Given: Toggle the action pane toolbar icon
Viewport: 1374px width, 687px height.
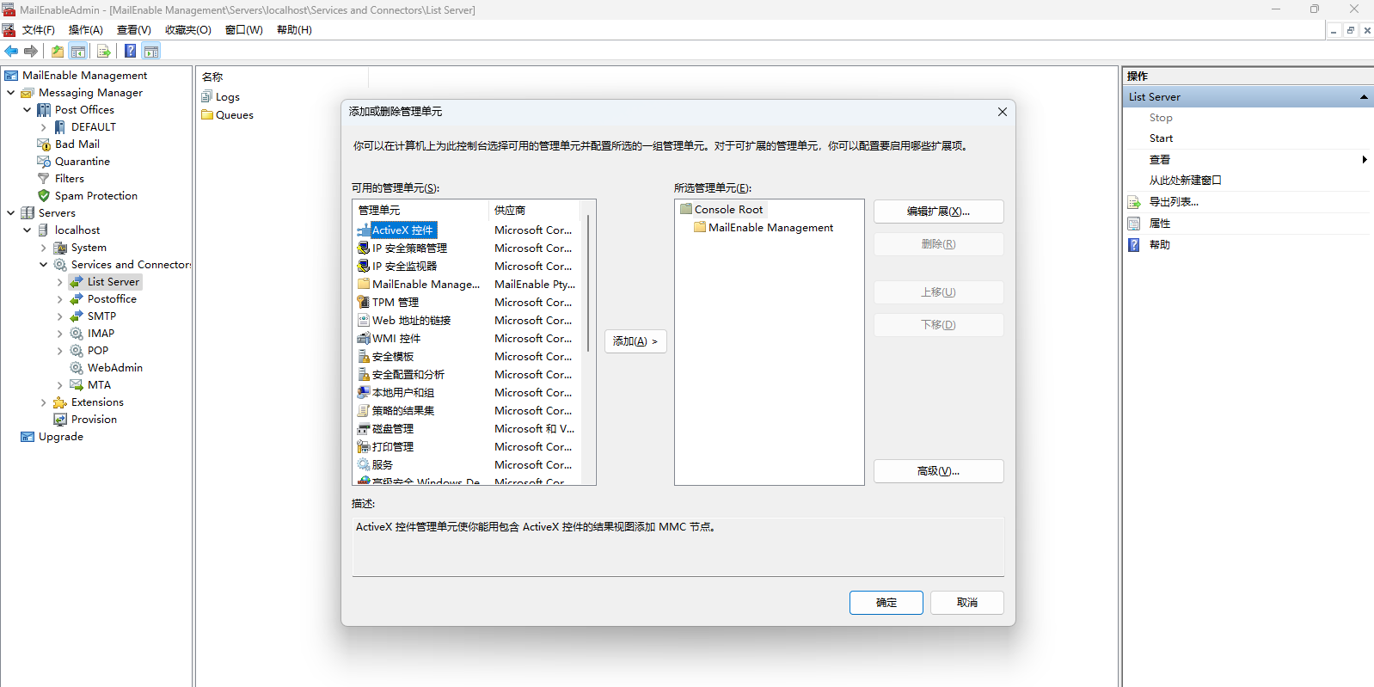Looking at the screenshot, I should tap(151, 51).
